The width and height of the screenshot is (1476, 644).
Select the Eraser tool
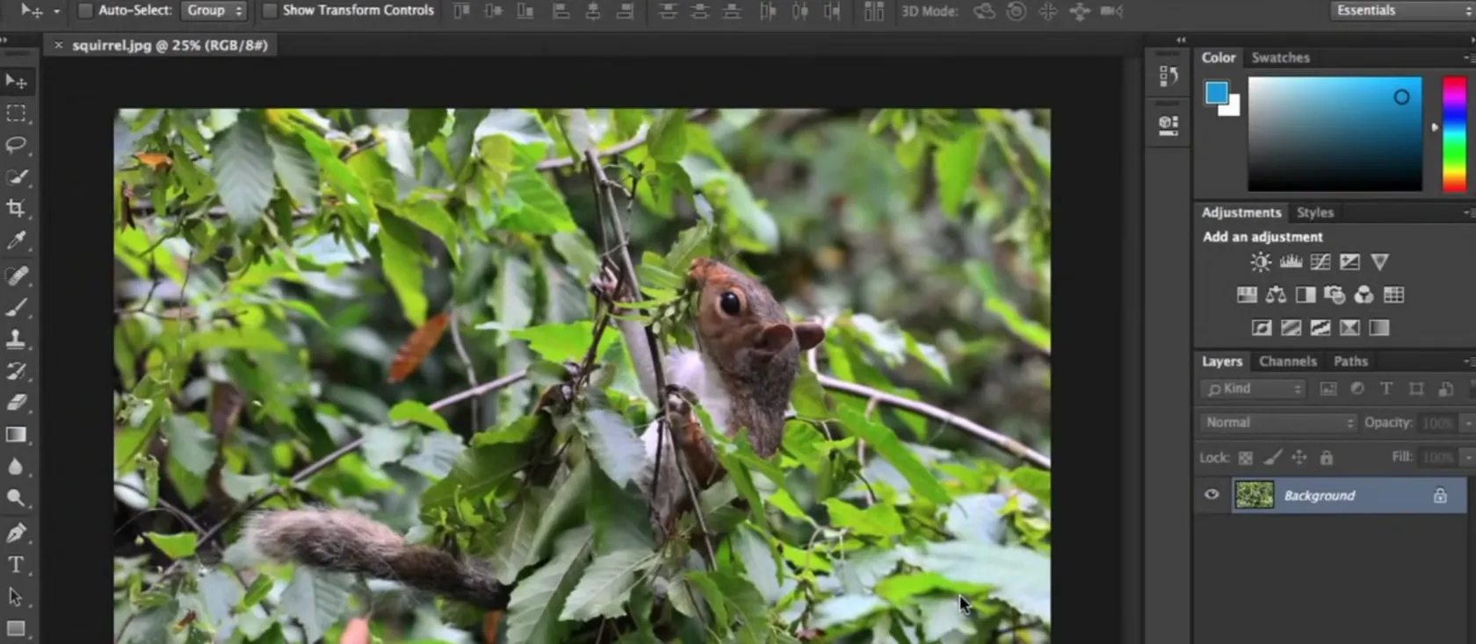click(x=16, y=402)
